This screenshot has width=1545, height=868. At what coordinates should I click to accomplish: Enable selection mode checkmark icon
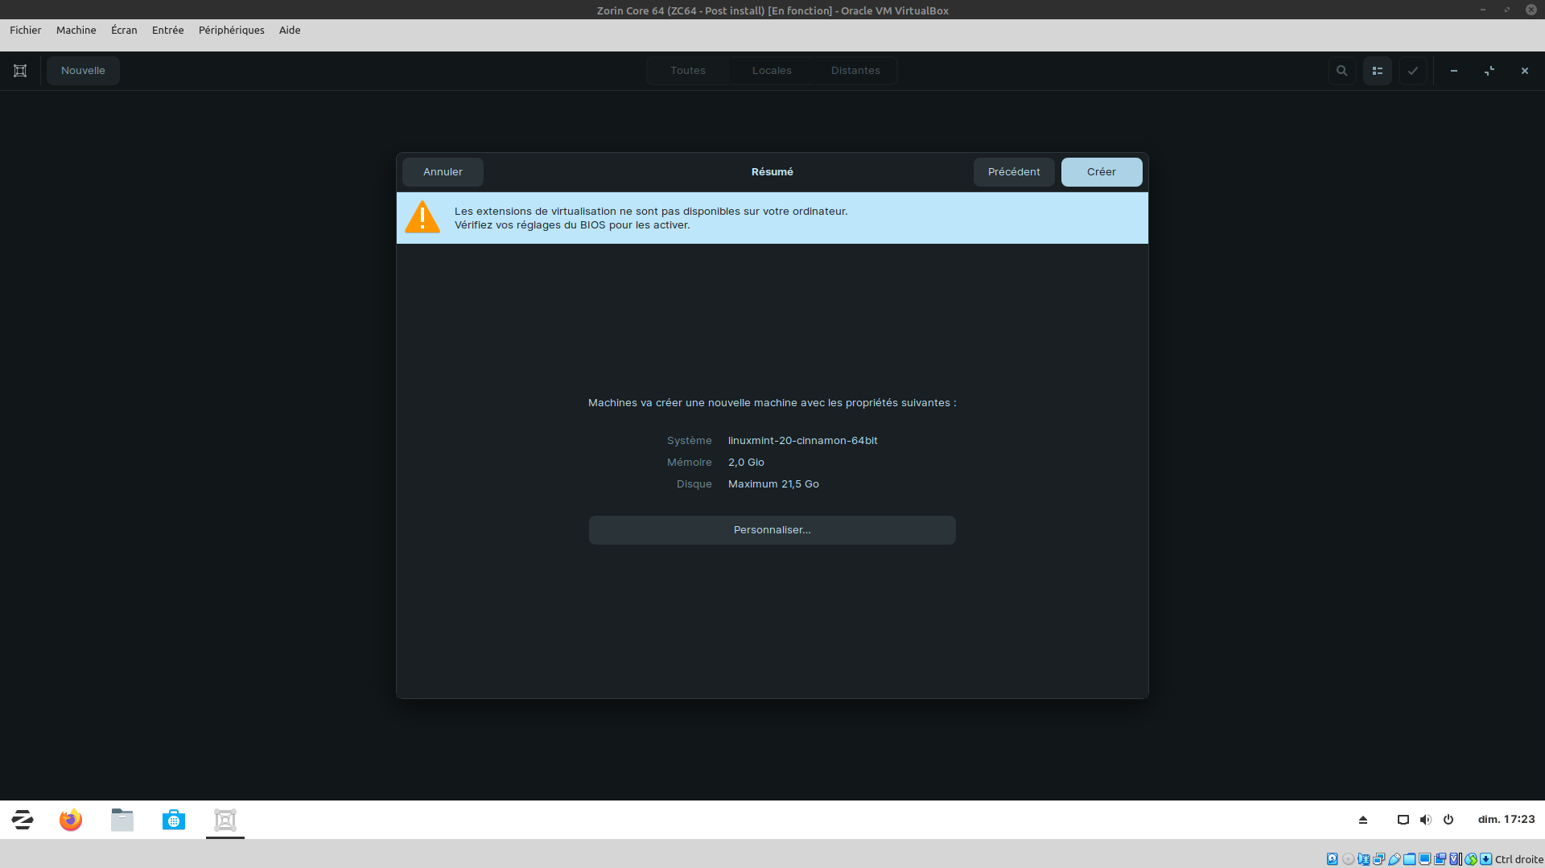pyautogui.click(x=1412, y=71)
